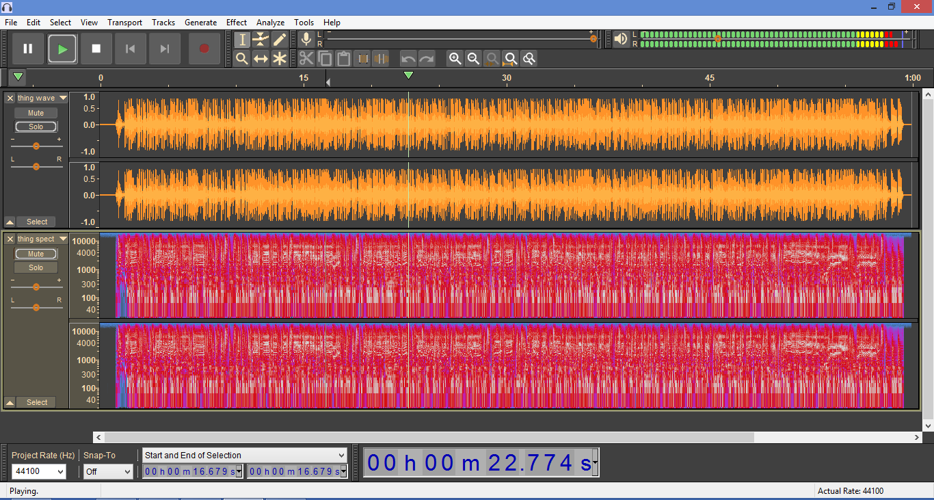Click Select button on thing spect track
This screenshot has height=500, width=934.
pyautogui.click(x=37, y=402)
